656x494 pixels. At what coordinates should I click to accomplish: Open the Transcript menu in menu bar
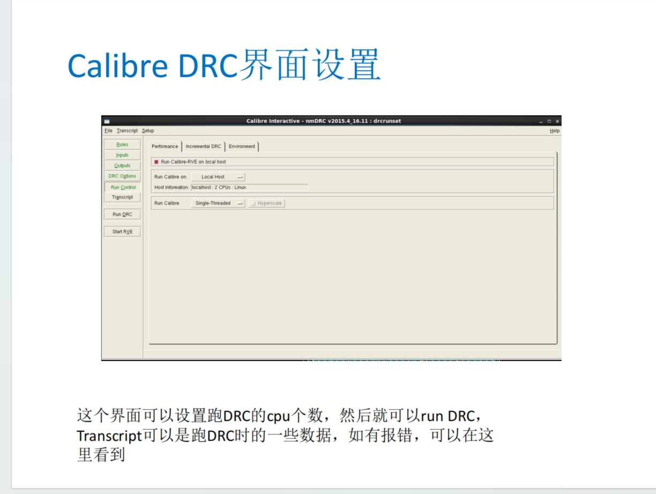tap(127, 131)
